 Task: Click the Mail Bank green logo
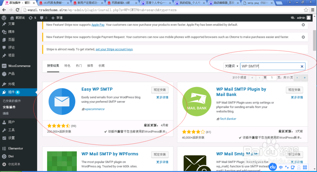[x=197, y=101]
